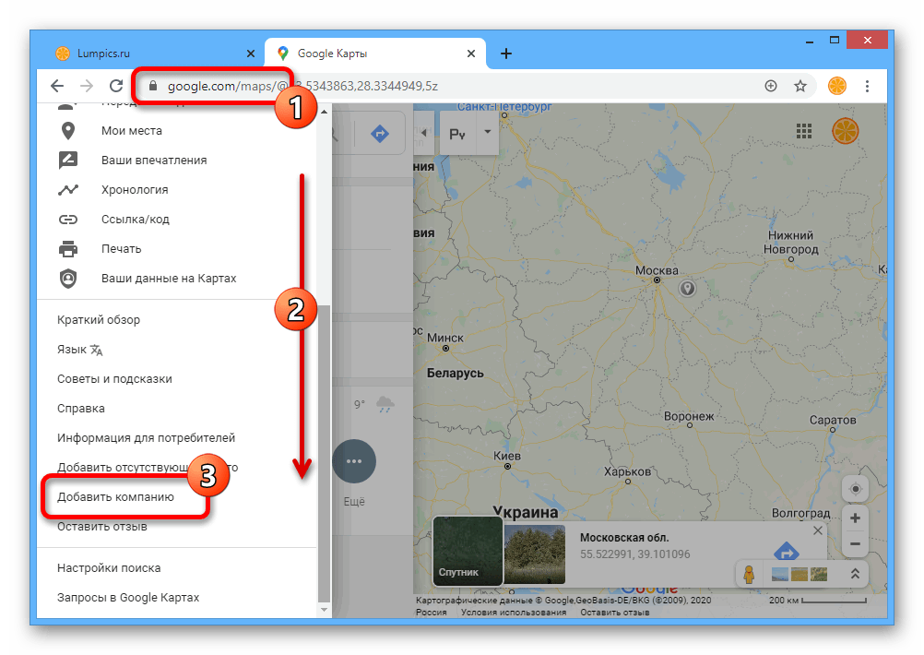Open a new browser tab
The image size is (924, 655).
pos(505,54)
